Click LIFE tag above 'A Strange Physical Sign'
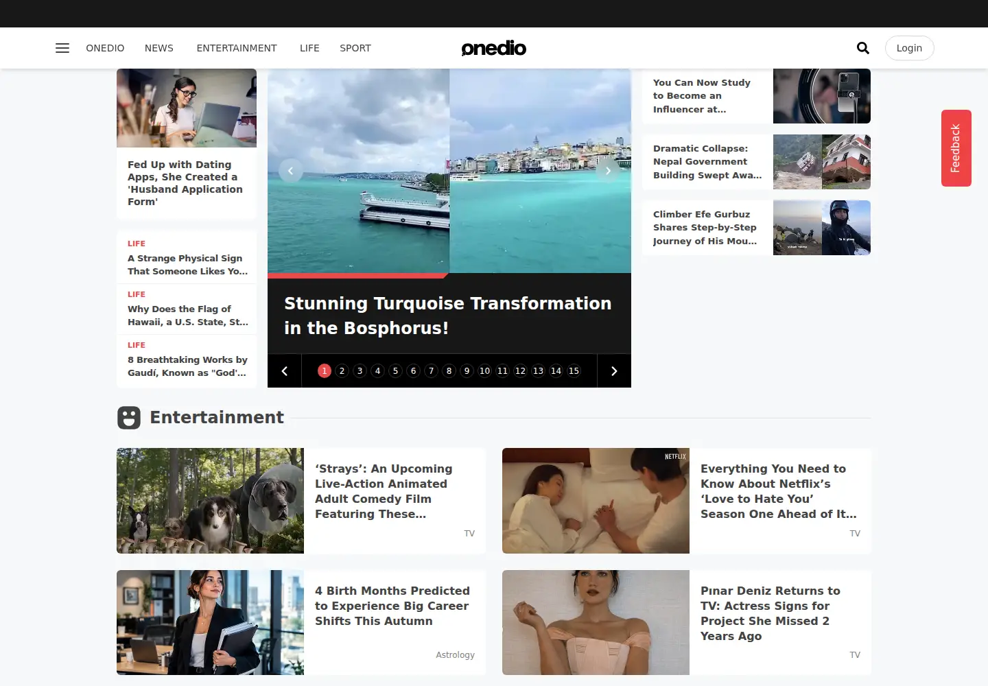988x686 pixels. point(137,244)
